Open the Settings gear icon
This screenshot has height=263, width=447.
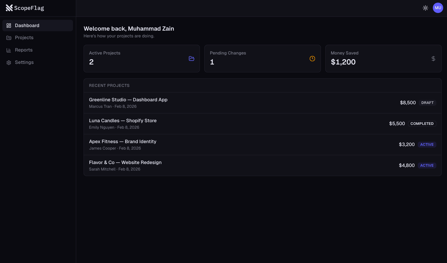[x=9, y=62]
